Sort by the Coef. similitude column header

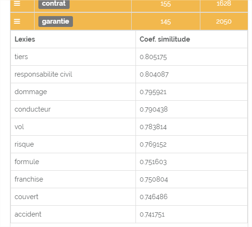tap(165, 39)
